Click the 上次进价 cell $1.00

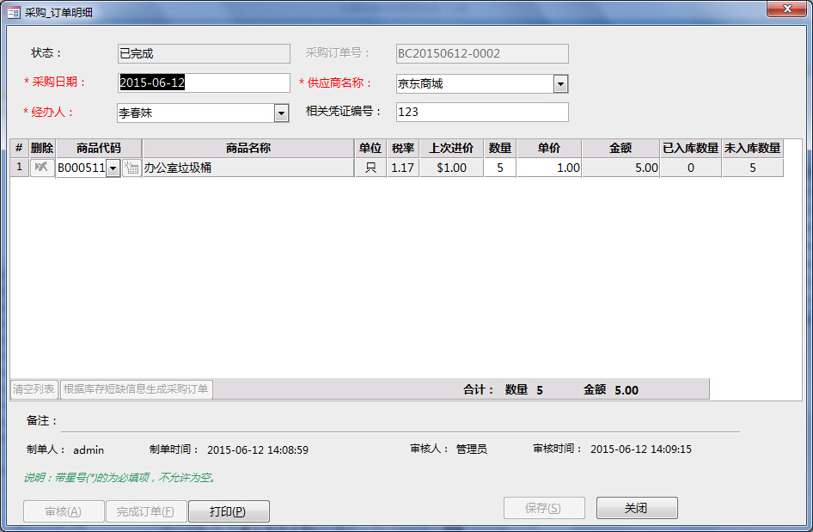(451, 168)
